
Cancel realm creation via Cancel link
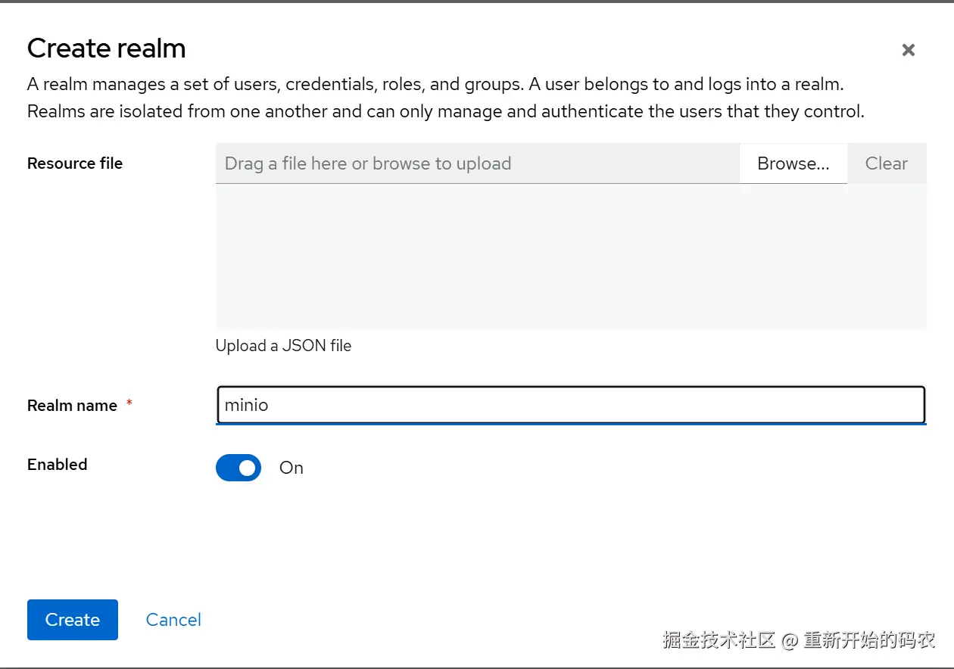coord(173,620)
